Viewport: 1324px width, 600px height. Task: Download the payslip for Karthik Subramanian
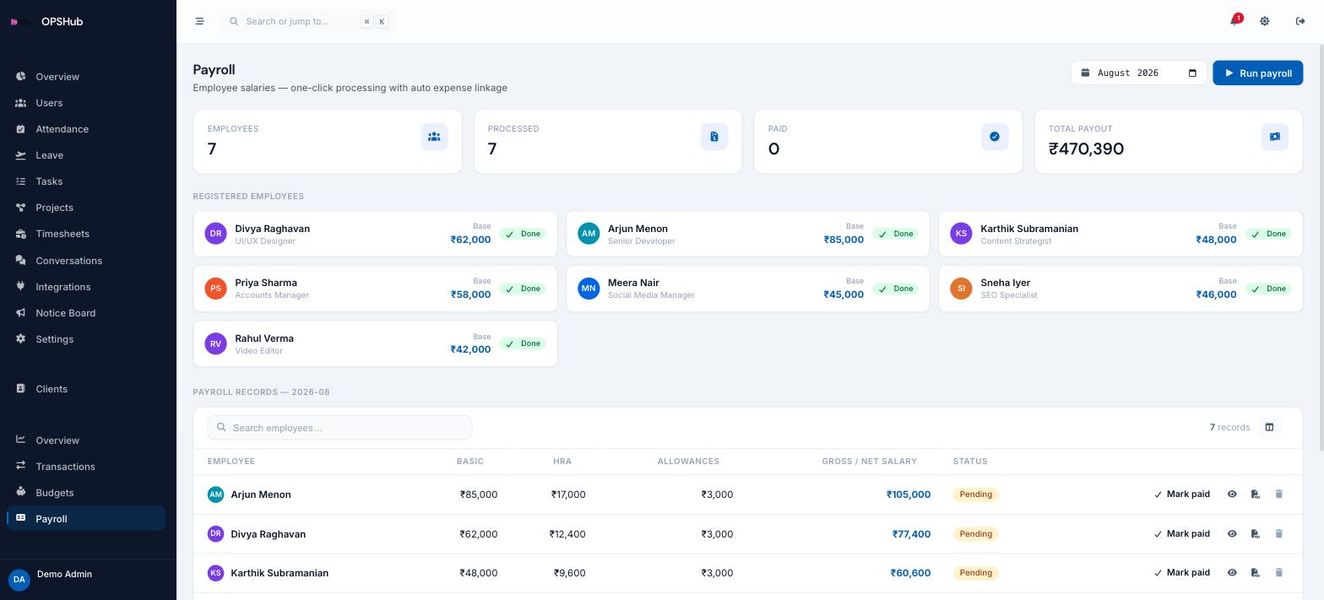(1255, 573)
